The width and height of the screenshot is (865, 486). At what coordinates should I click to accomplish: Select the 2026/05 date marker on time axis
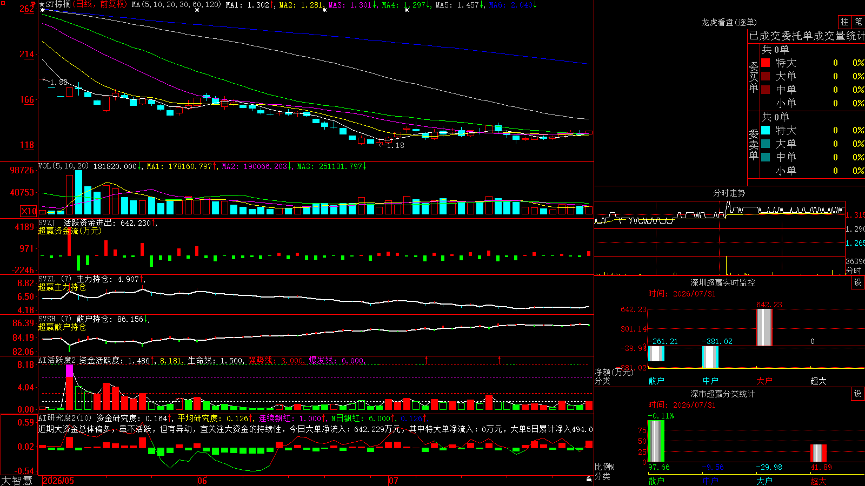(x=58, y=481)
